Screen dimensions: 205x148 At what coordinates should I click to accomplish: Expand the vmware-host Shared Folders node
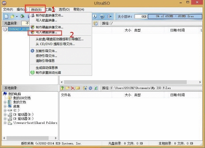click(x=5, y=123)
